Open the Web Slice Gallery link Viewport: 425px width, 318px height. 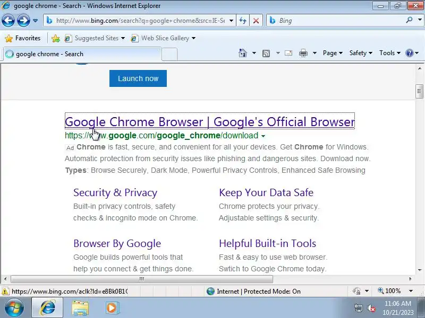(x=163, y=38)
